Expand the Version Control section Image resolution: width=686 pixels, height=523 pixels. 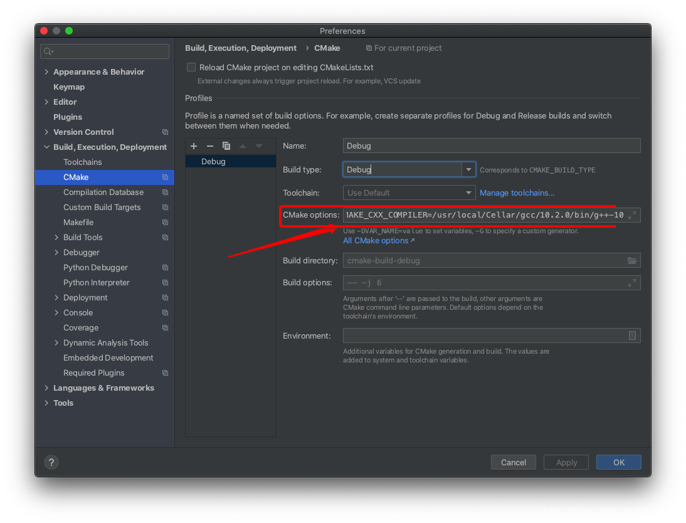(46, 132)
